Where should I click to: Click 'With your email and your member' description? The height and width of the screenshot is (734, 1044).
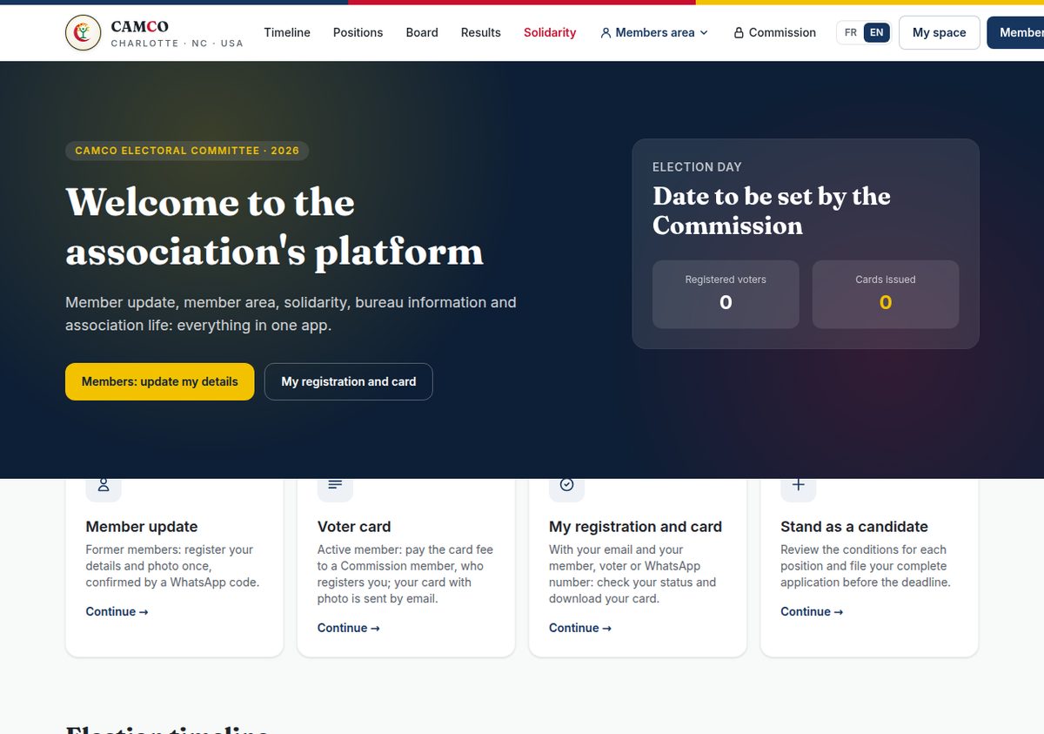click(x=632, y=575)
